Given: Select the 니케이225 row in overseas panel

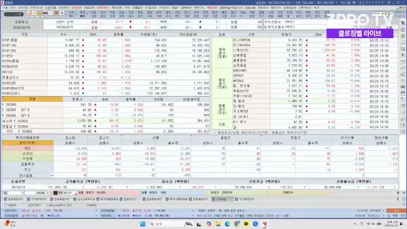Looking at the screenshot, I should click(315, 50).
